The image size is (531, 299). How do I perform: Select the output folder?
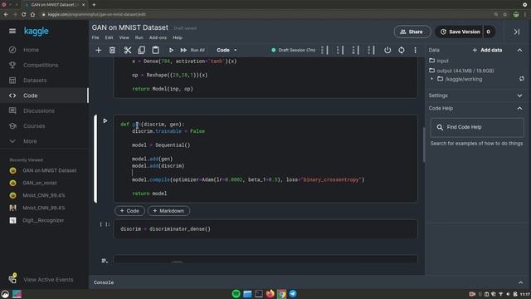[461, 71]
